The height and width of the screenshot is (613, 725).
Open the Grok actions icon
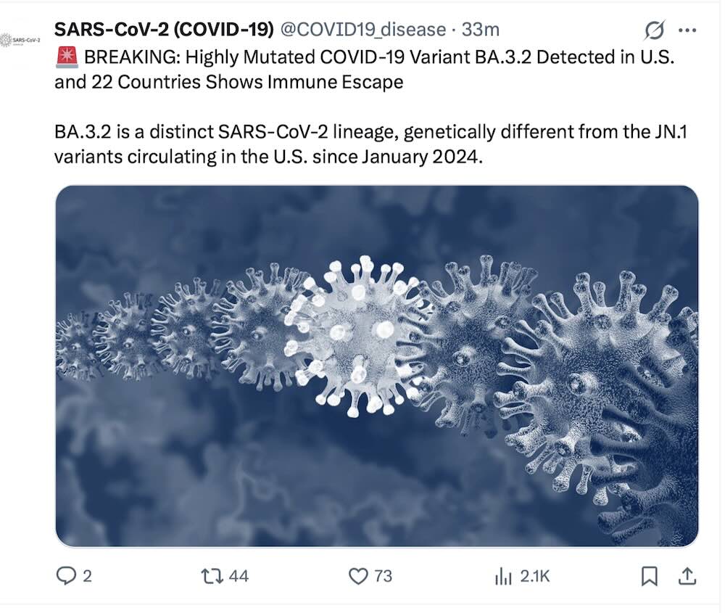pyautogui.click(x=655, y=30)
